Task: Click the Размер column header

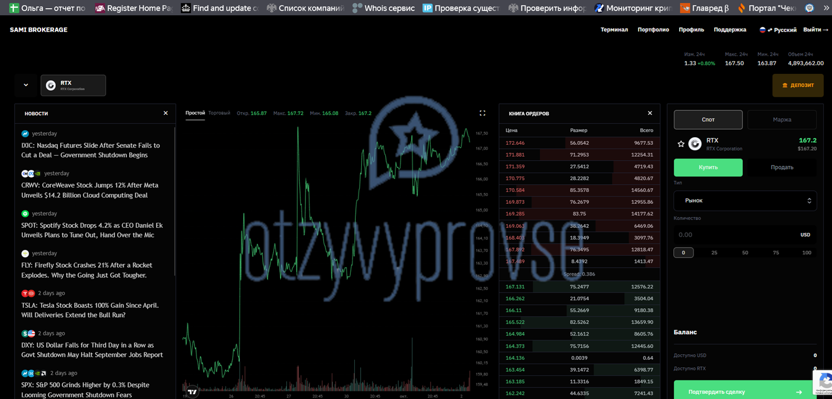Action: click(x=579, y=130)
